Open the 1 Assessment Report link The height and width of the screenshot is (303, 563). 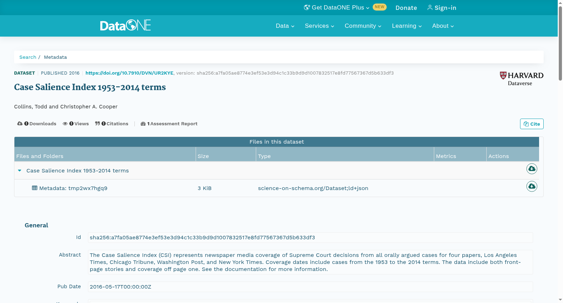(x=169, y=124)
